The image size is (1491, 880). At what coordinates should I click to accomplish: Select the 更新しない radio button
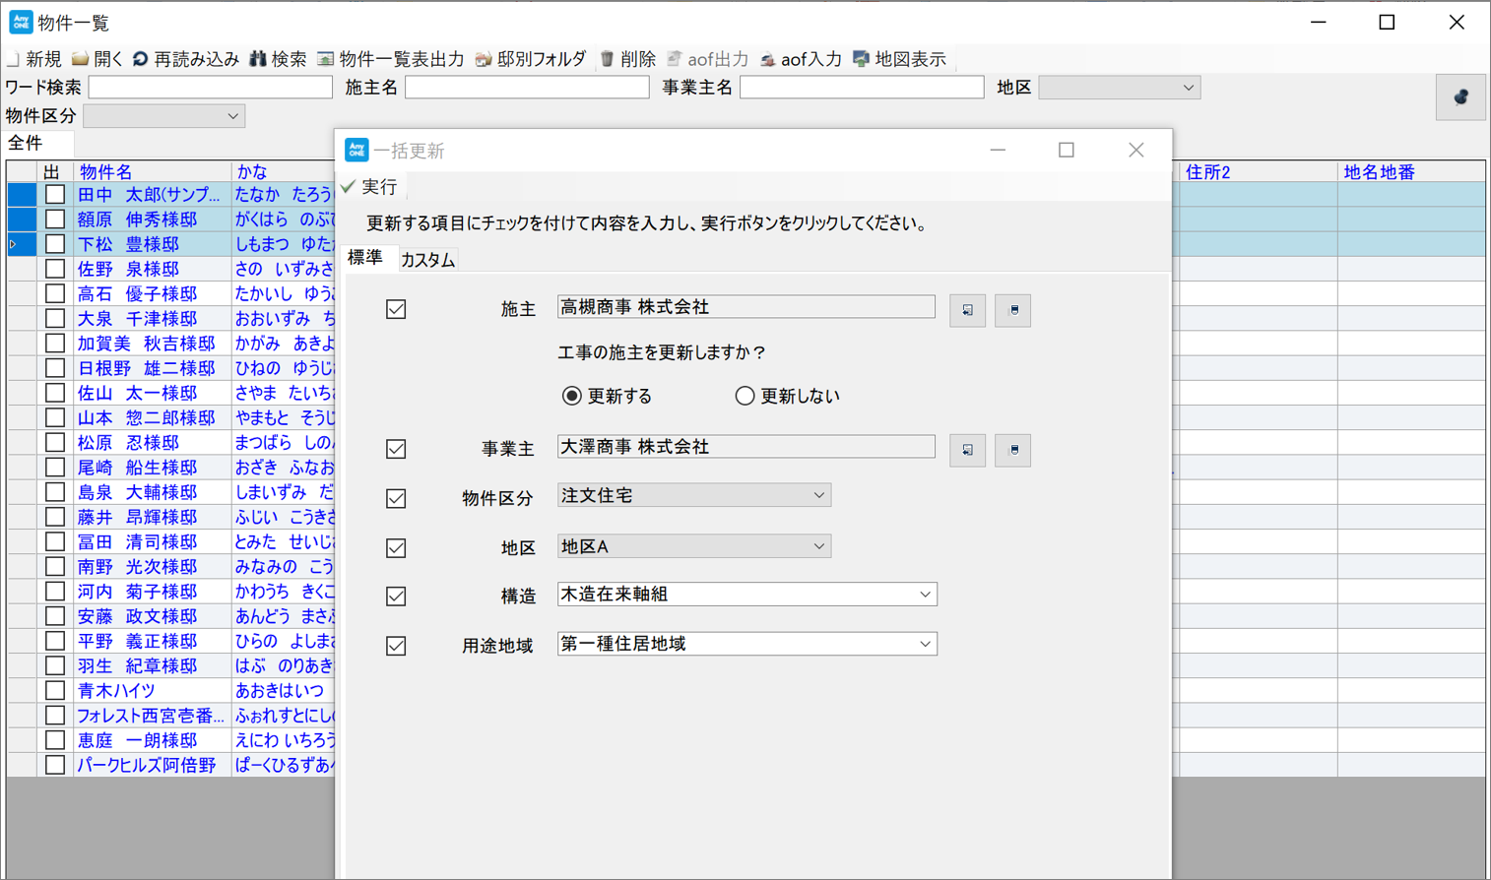[x=745, y=396]
